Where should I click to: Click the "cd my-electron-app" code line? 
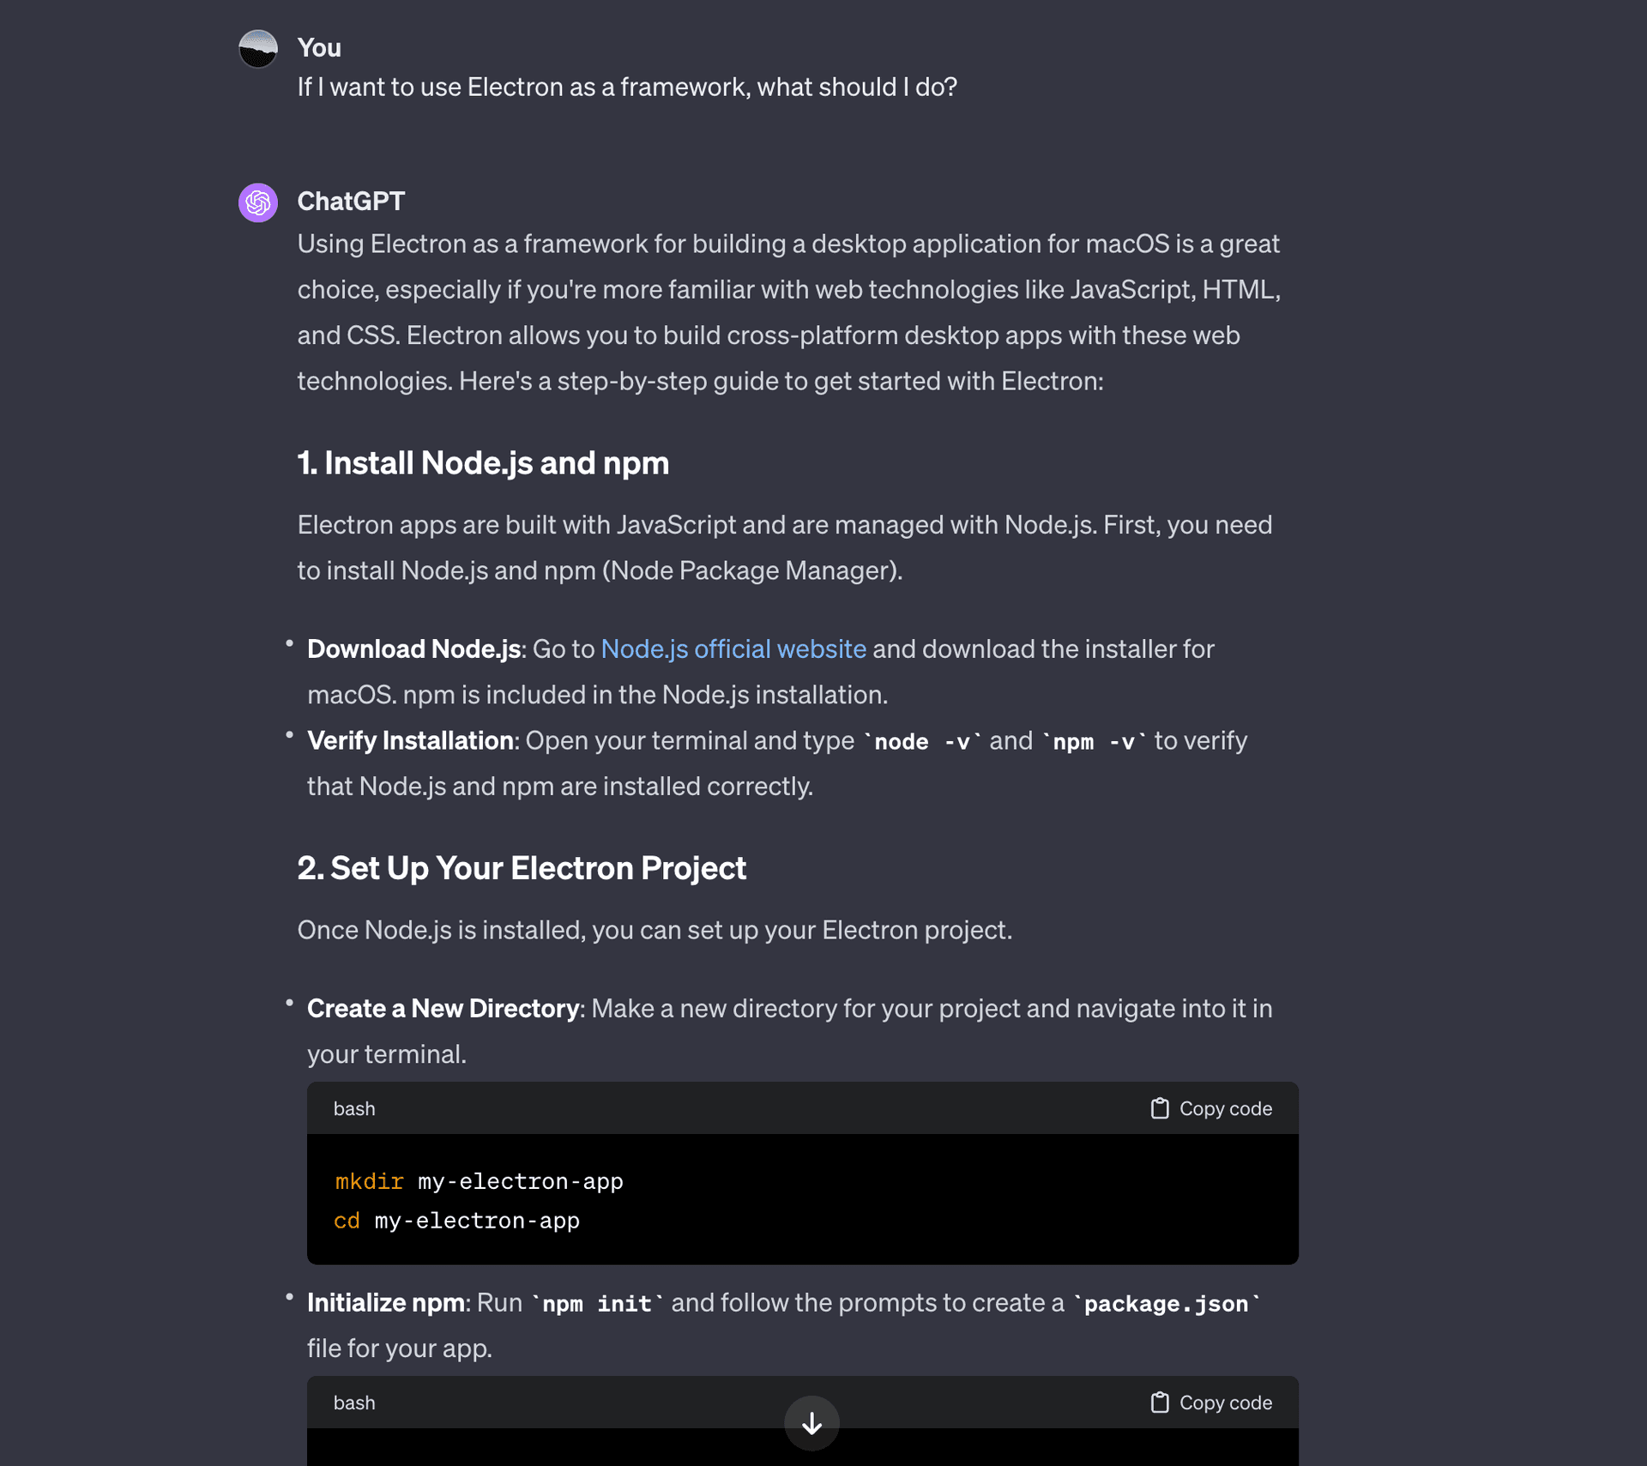[x=456, y=1221]
